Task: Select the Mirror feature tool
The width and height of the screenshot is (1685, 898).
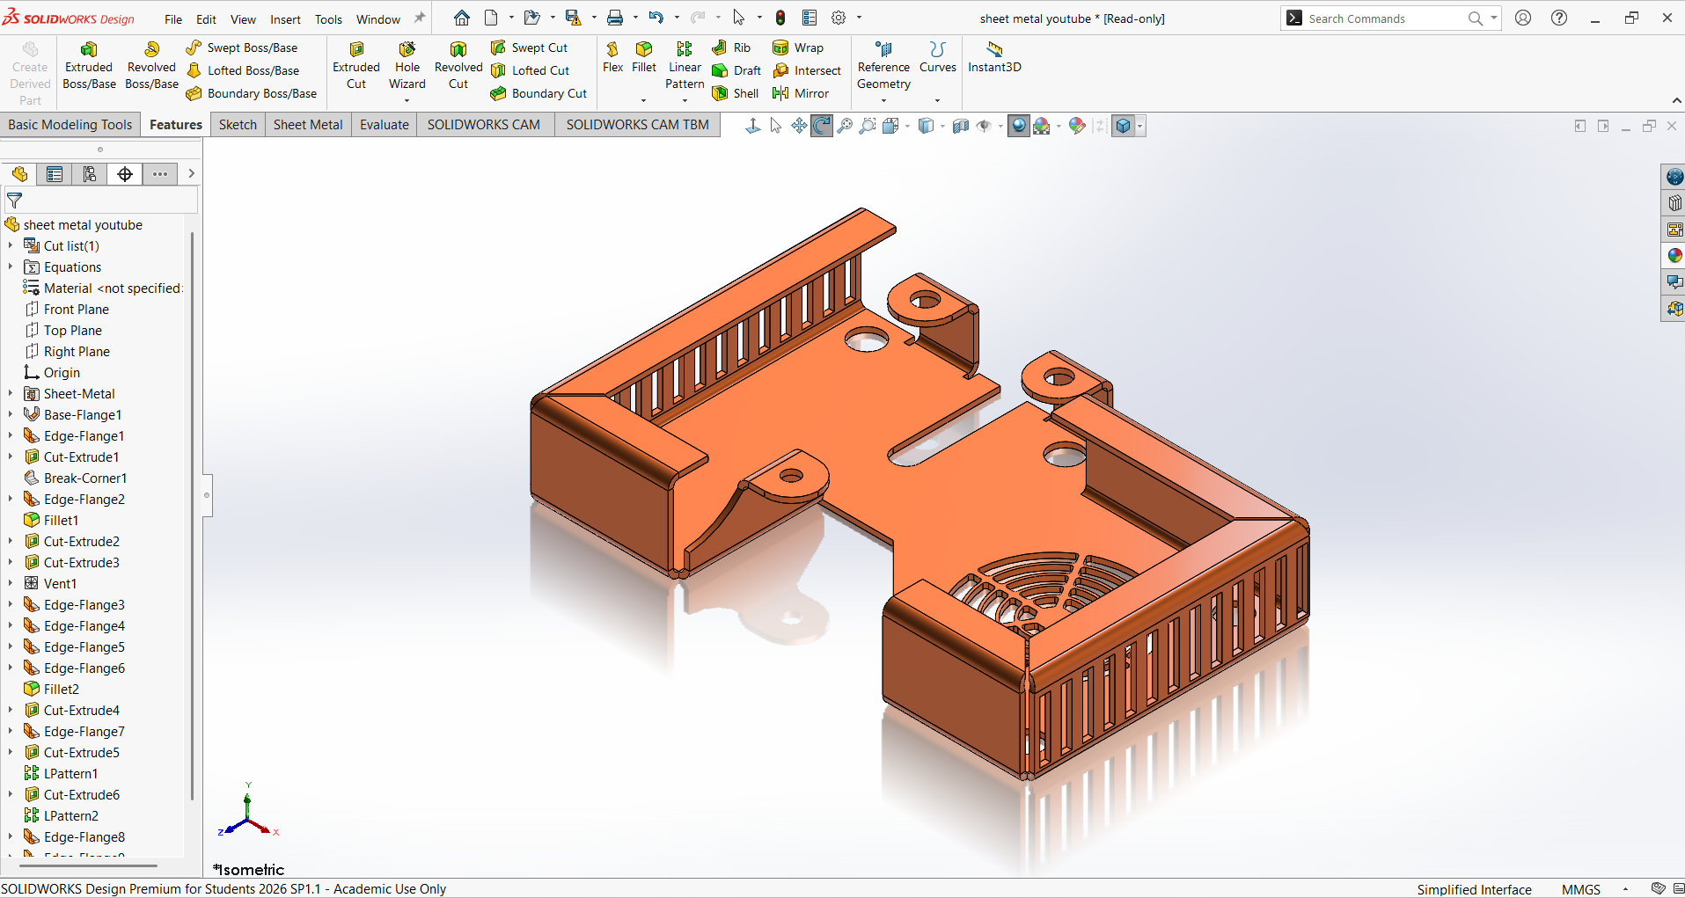Action: (x=801, y=93)
